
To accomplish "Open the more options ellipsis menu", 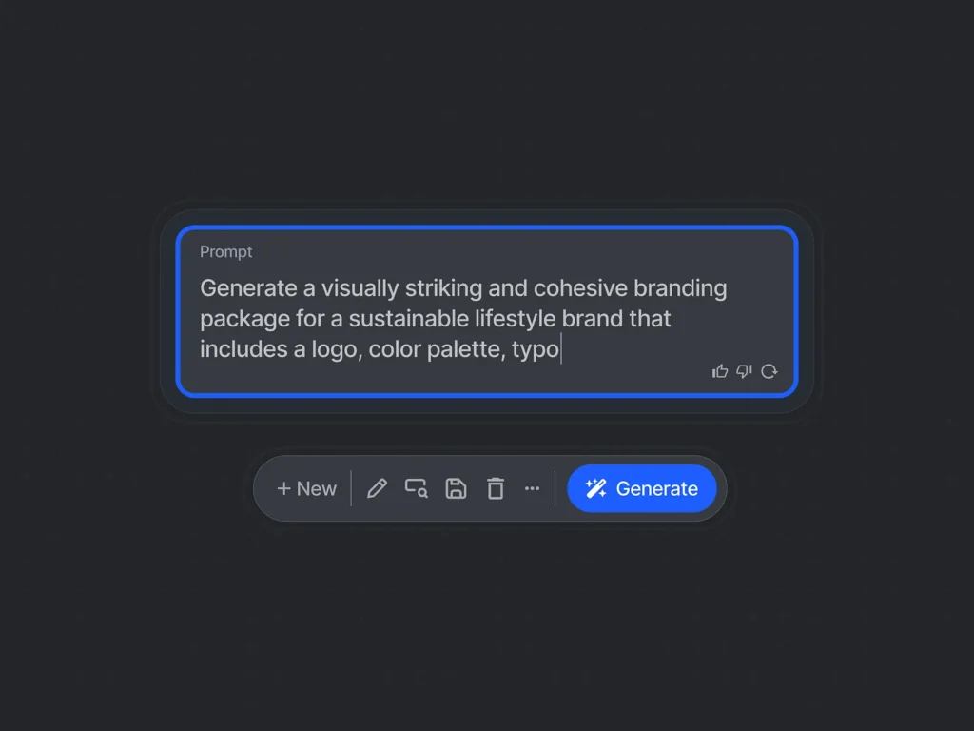I will point(533,488).
